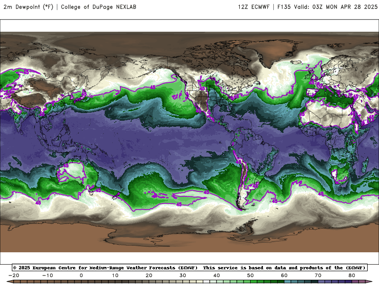The image size is (379, 284).
Task: Click the "-10" color scale label
Action: click(x=47, y=275)
